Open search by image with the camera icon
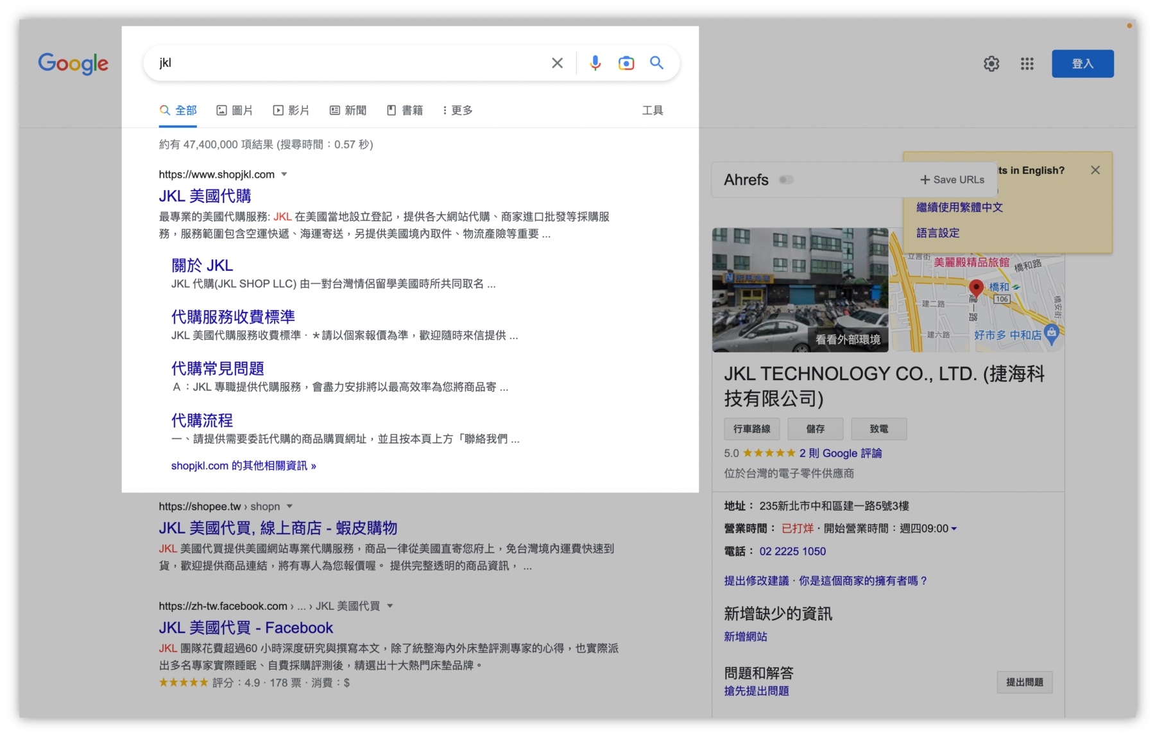1155x737 pixels. coord(626,62)
